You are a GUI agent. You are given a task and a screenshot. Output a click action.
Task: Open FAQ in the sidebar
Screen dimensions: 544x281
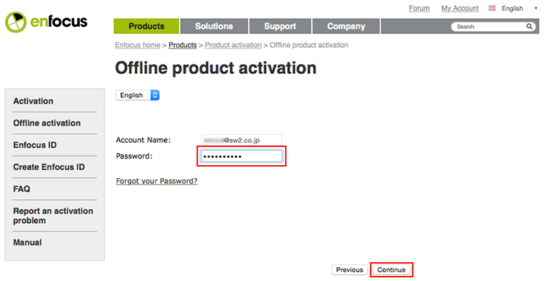pyautogui.click(x=22, y=189)
